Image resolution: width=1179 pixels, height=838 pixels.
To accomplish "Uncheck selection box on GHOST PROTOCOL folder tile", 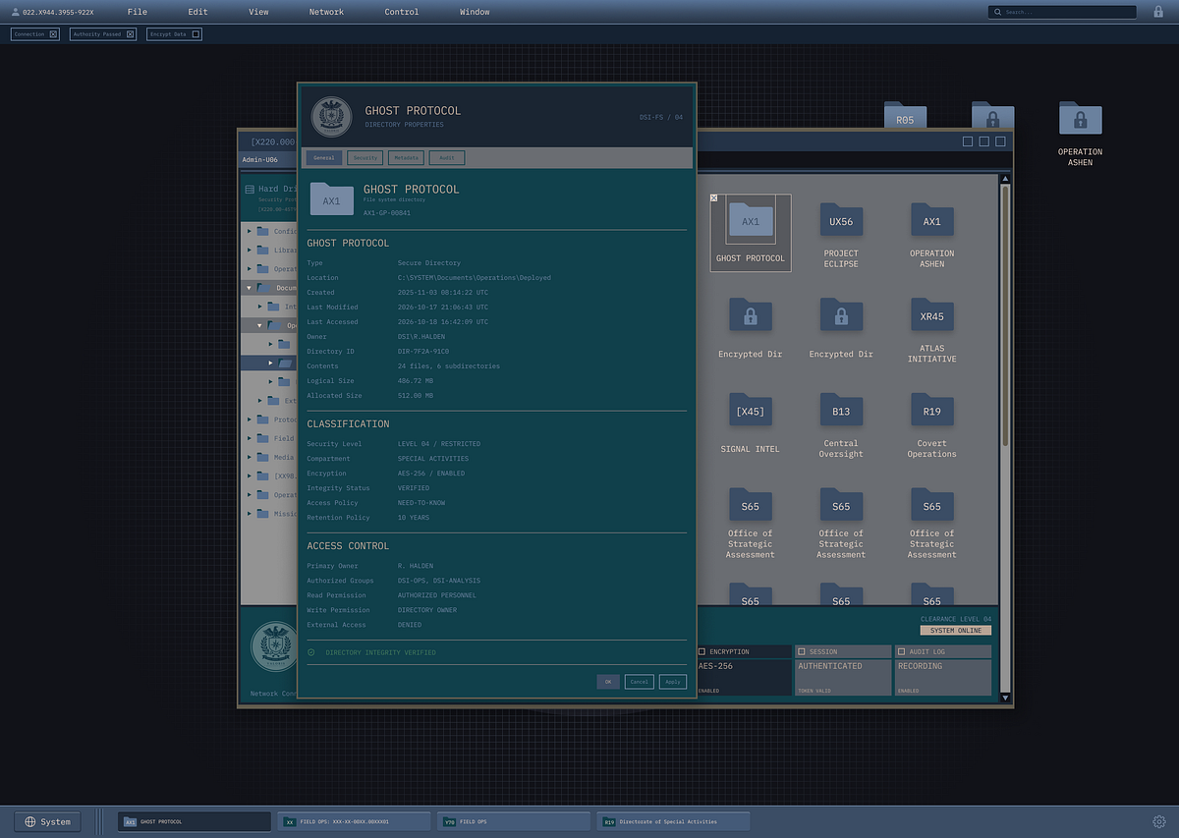I will point(714,197).
